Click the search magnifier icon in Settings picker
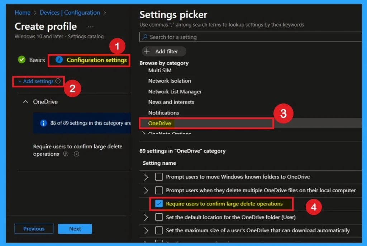This screenshot has height=246, width=367. (x=144, y=37)
